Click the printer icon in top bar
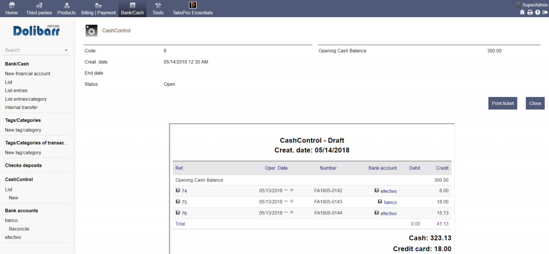 click(530, 12)
